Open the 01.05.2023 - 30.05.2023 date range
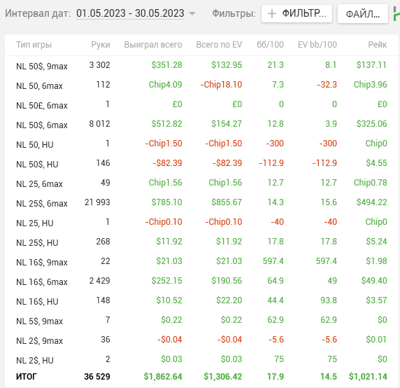The height and width of the screenshot is (388, 400). point(130,13)
